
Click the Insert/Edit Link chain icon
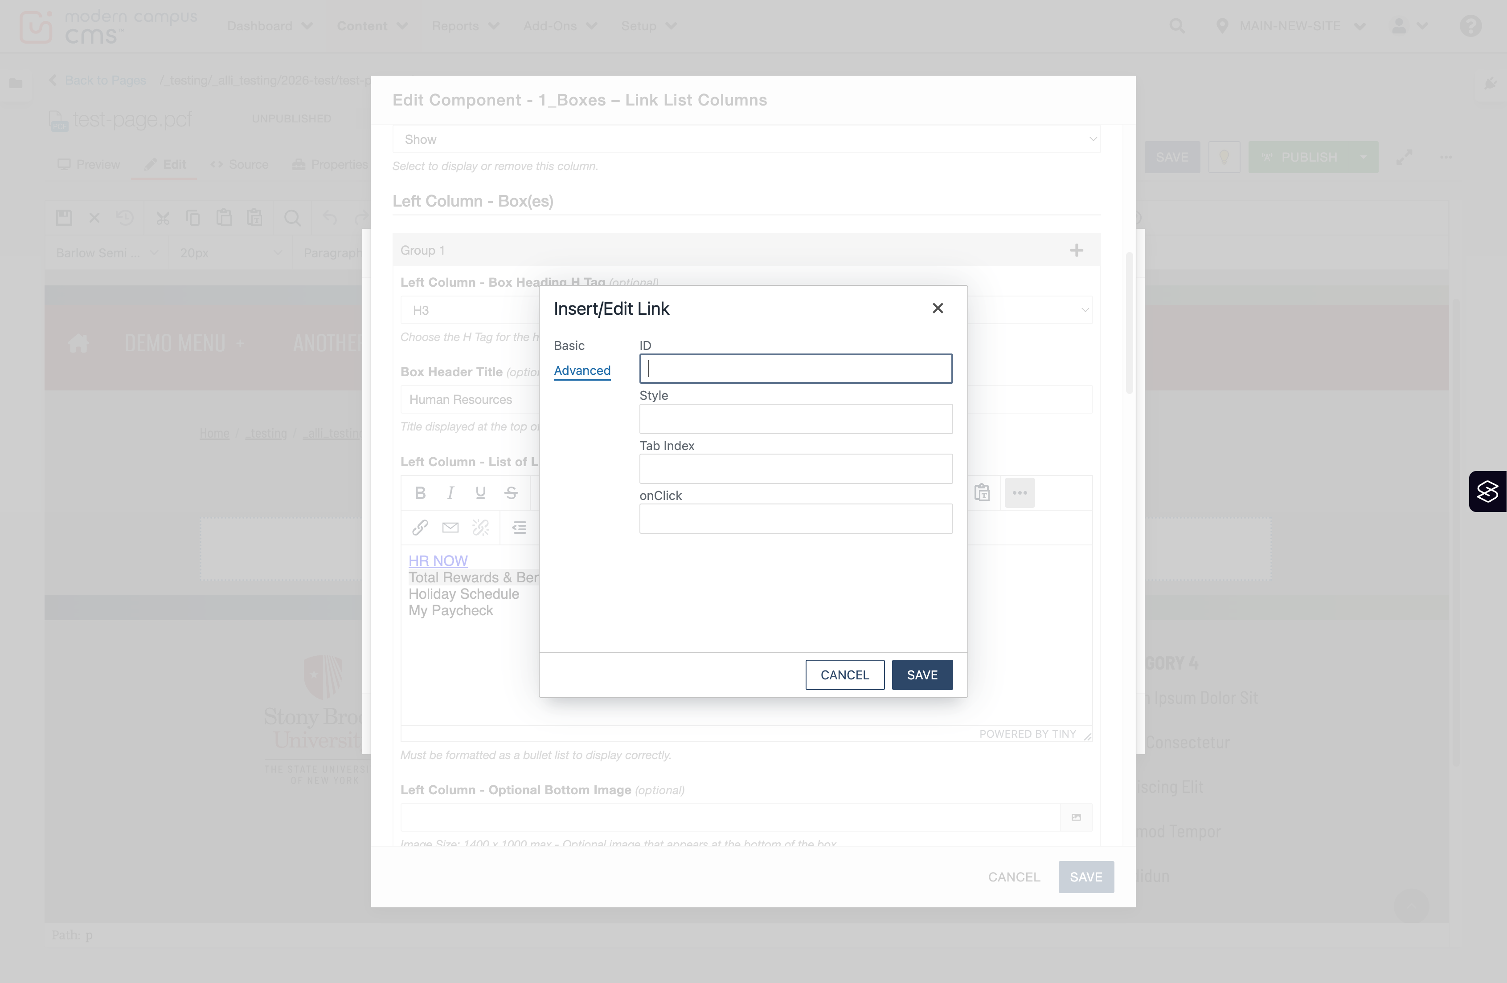[420, 528]
